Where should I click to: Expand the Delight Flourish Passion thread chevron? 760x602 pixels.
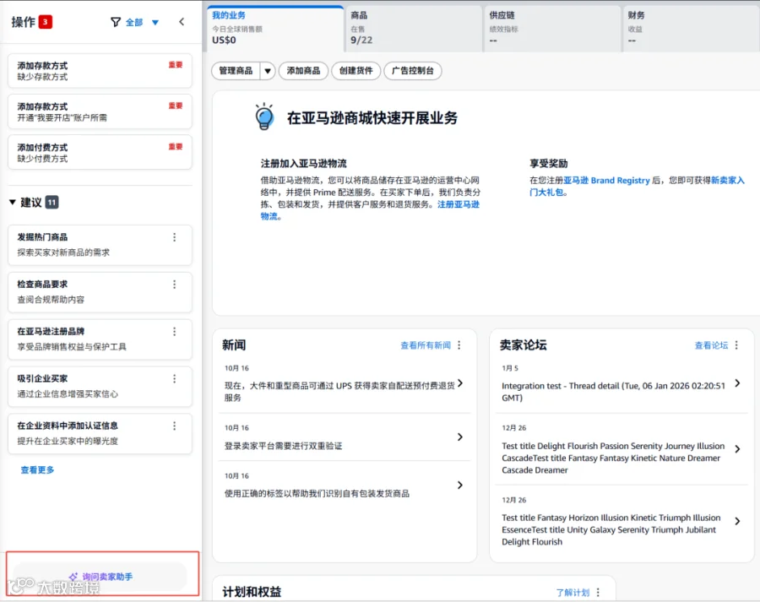737,449
